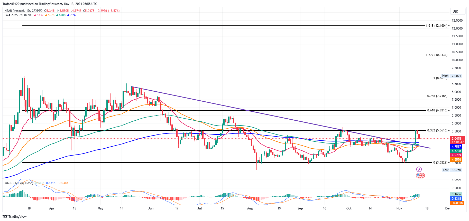Click the blue EMA 200 price tag 4.7897
Viewport: 469px width, 221px height.
point(456,147)
